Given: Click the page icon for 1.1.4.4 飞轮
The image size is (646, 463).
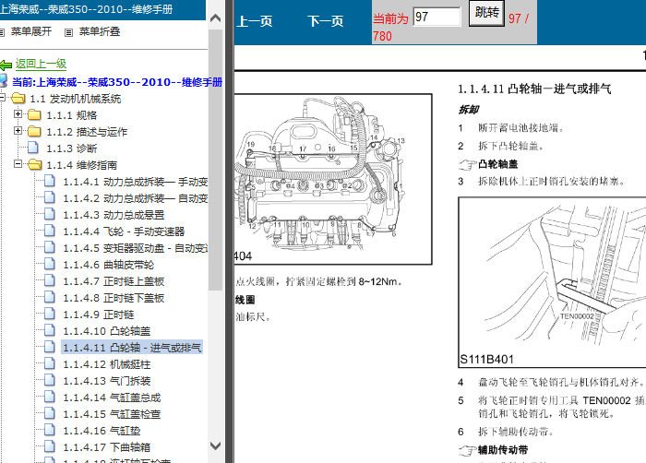Looking at the screenshot, I should (50, 231).
